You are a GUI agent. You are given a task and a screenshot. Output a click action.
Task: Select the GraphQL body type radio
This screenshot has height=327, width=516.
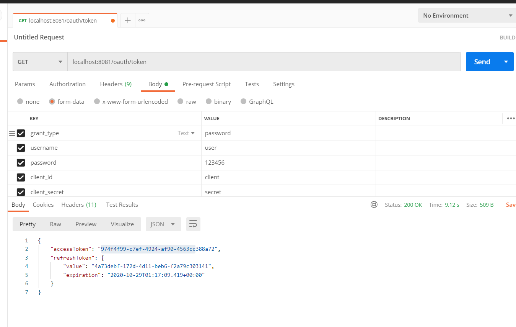pyautogui.click(x=243, y=101)
